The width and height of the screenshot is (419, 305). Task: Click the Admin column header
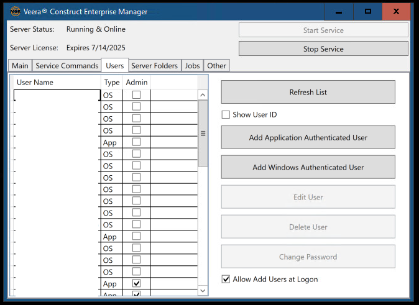tap(137, 82)
